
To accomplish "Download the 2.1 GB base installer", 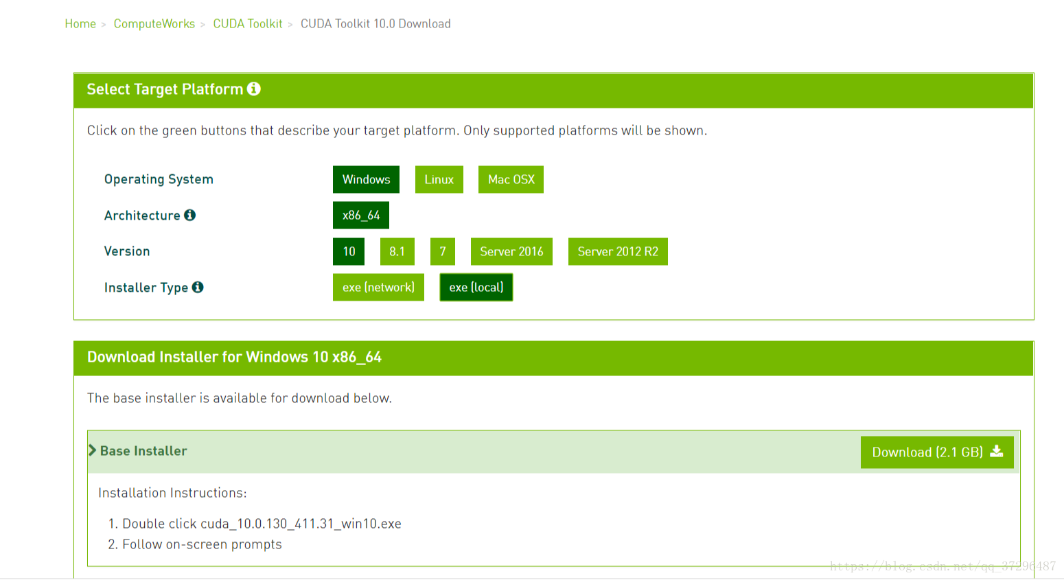I will 937,452.
